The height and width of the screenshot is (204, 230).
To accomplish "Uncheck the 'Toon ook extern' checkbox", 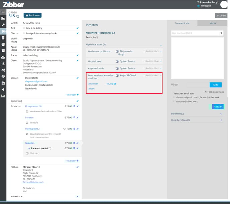I will [x=205, y=91].
